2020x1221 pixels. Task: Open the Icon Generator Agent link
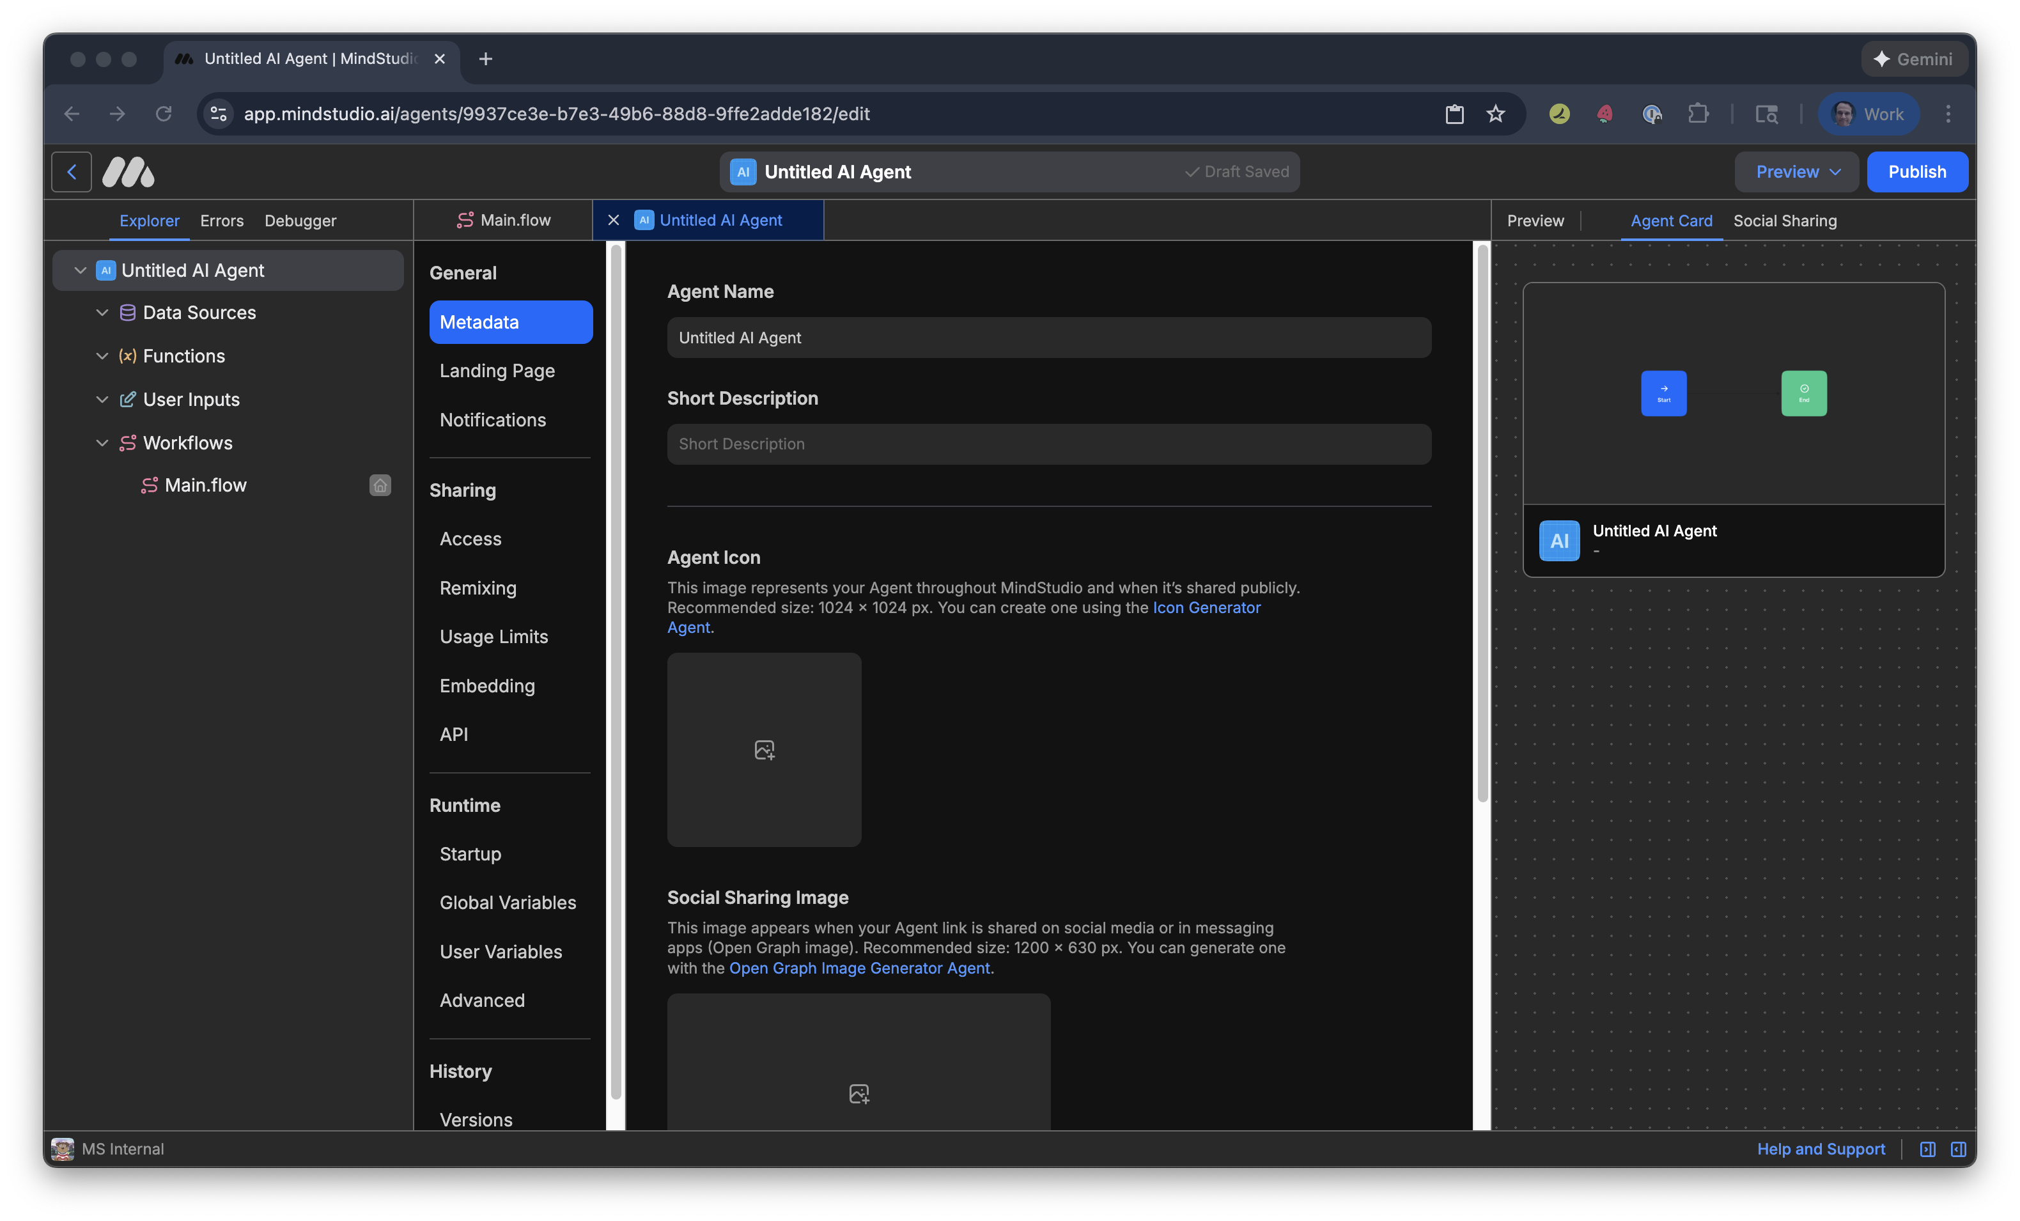[1206, 608]
